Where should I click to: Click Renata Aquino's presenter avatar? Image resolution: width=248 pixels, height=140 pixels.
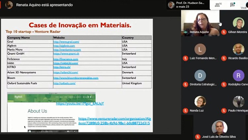pos(9,5)
